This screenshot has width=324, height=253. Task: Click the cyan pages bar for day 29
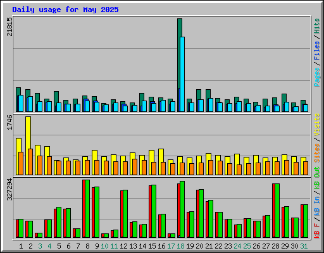point(287,107)
